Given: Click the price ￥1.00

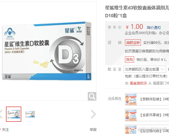Looking at the screenshot, I should point(134,27).
